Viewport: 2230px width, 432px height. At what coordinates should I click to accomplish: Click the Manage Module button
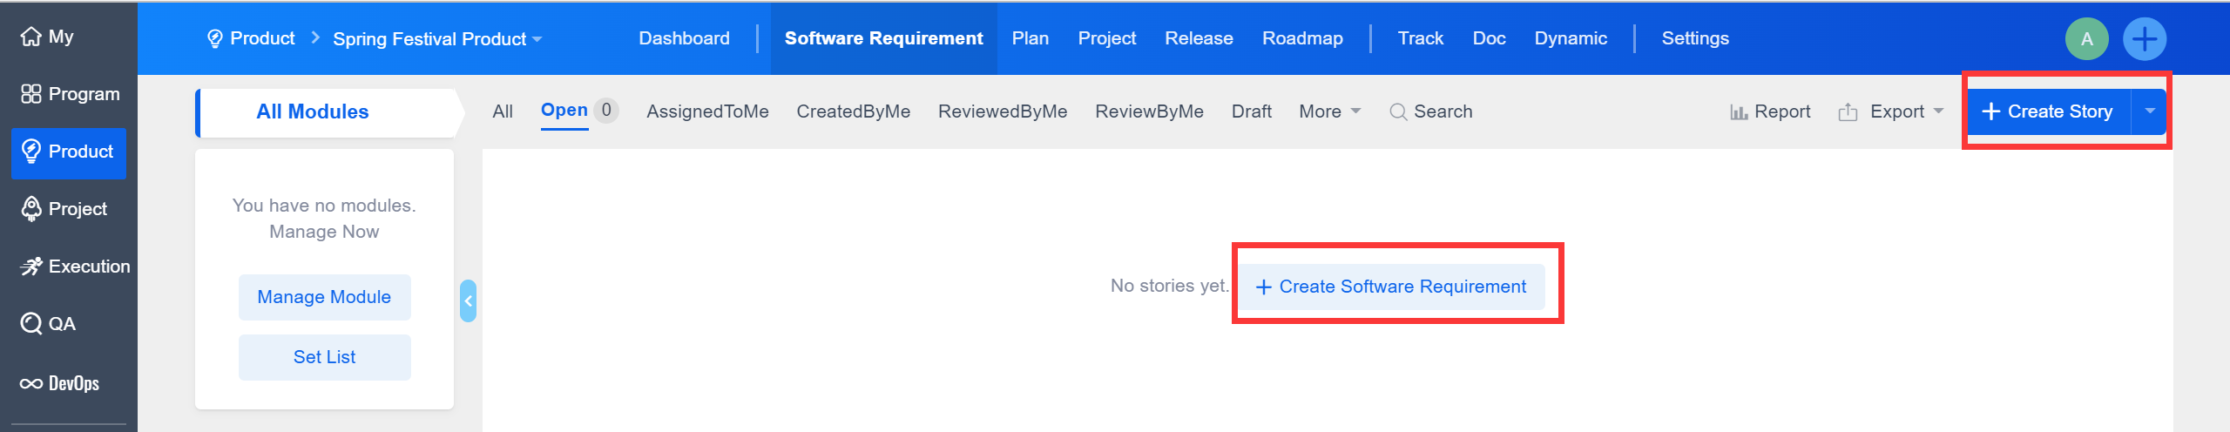(x=324, y=297)
